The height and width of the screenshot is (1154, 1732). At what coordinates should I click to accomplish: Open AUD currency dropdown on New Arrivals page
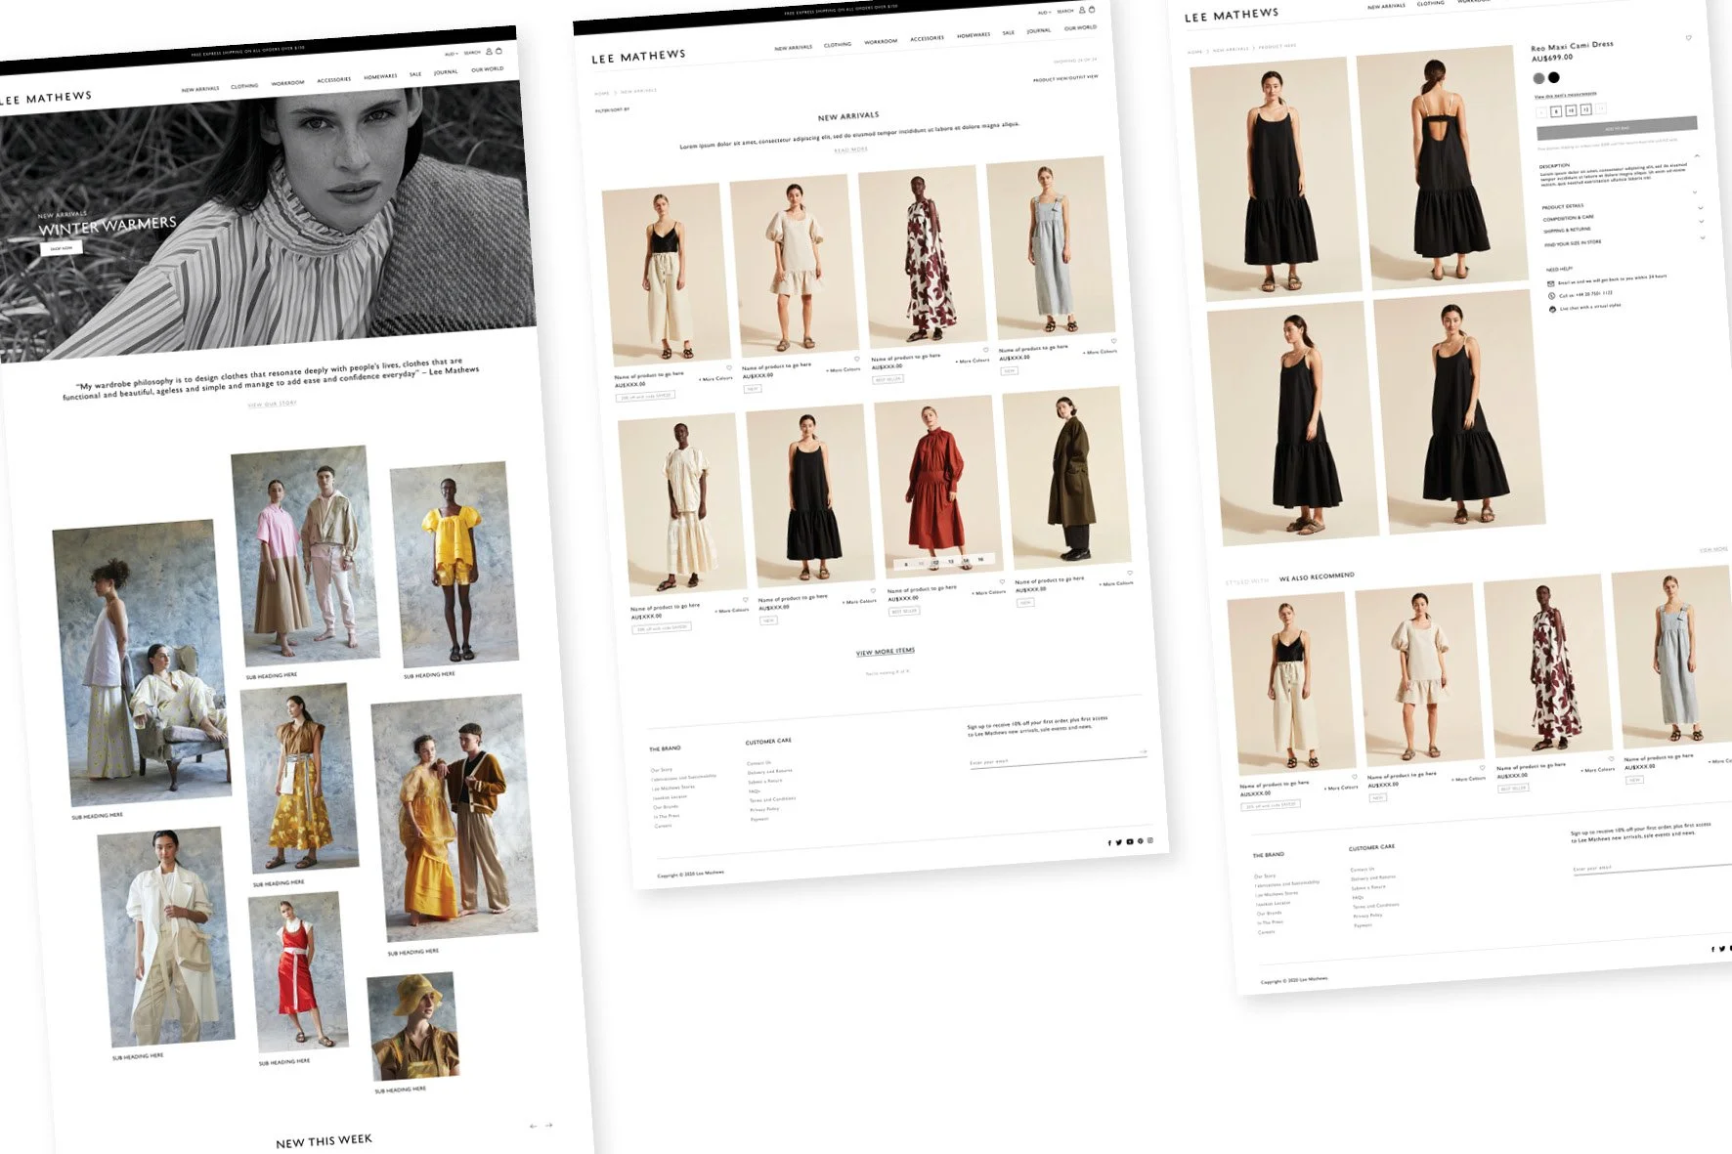pos(1044,13)
